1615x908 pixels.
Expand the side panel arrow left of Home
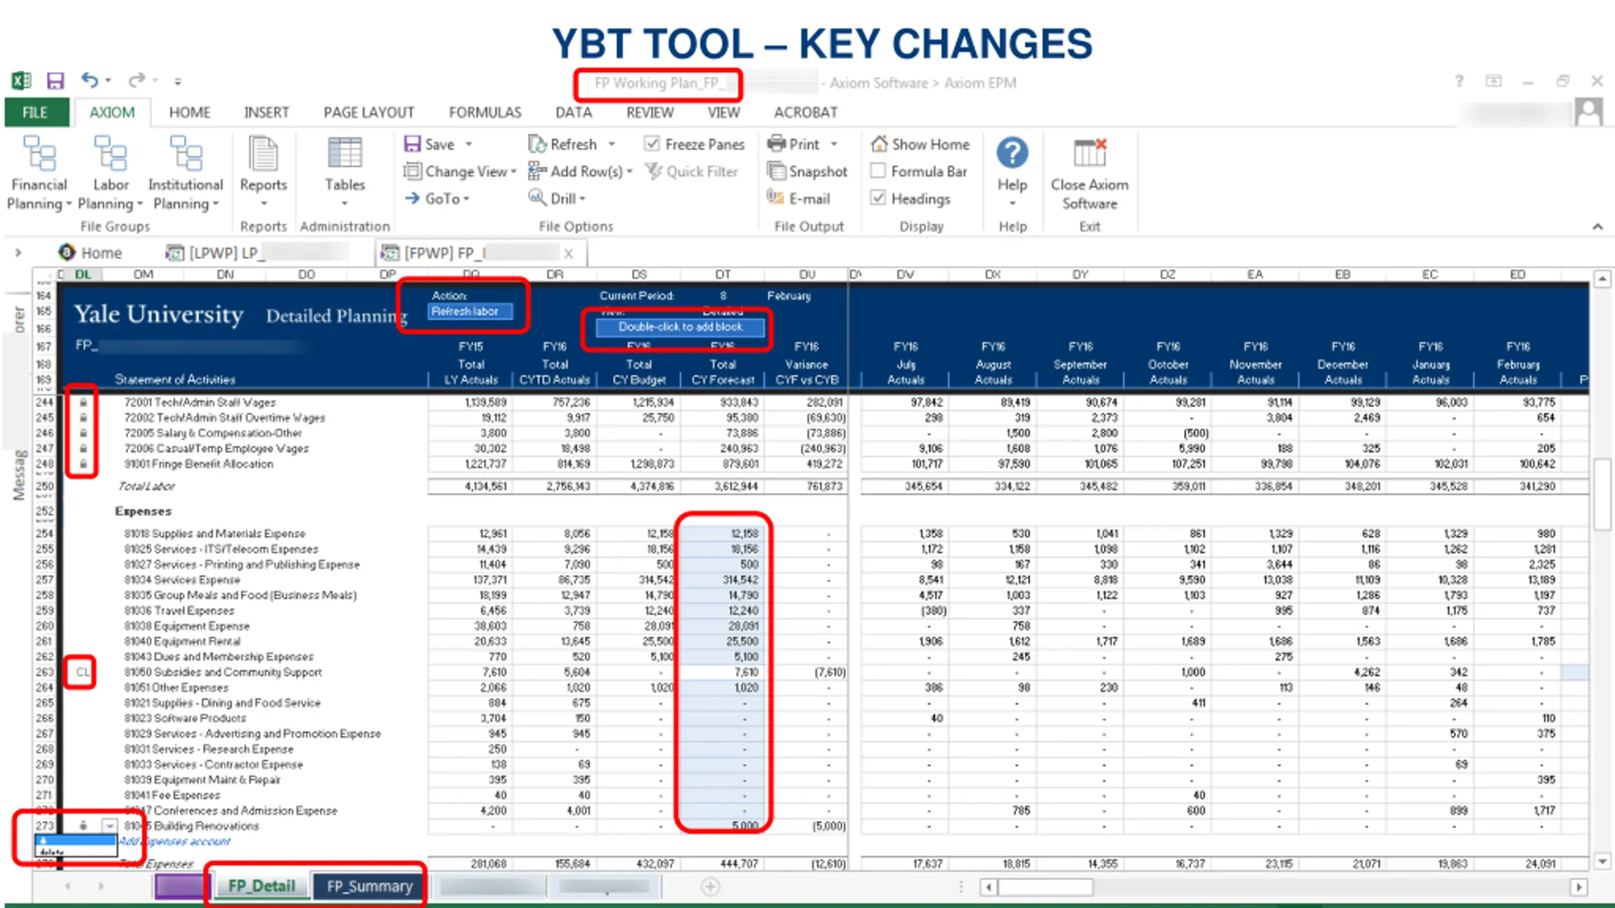[x=18, y=253]
